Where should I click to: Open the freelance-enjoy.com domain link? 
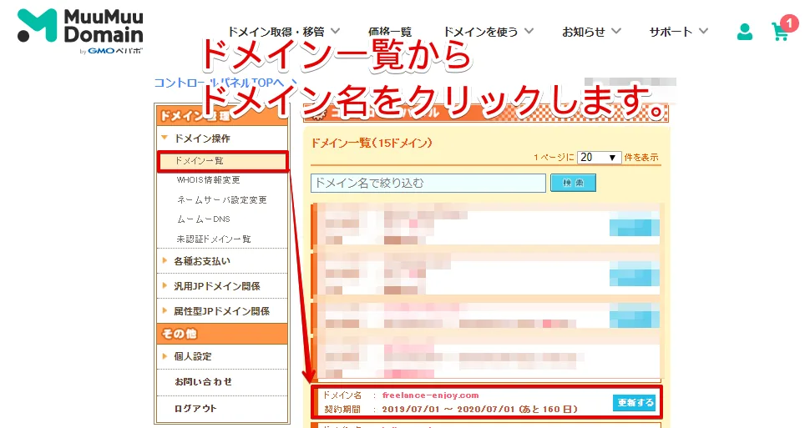point(430,395)
